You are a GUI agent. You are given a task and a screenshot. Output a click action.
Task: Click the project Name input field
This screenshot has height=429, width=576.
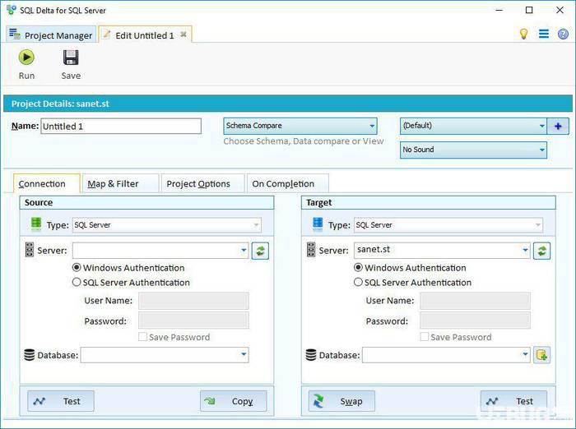pos(121,127)
